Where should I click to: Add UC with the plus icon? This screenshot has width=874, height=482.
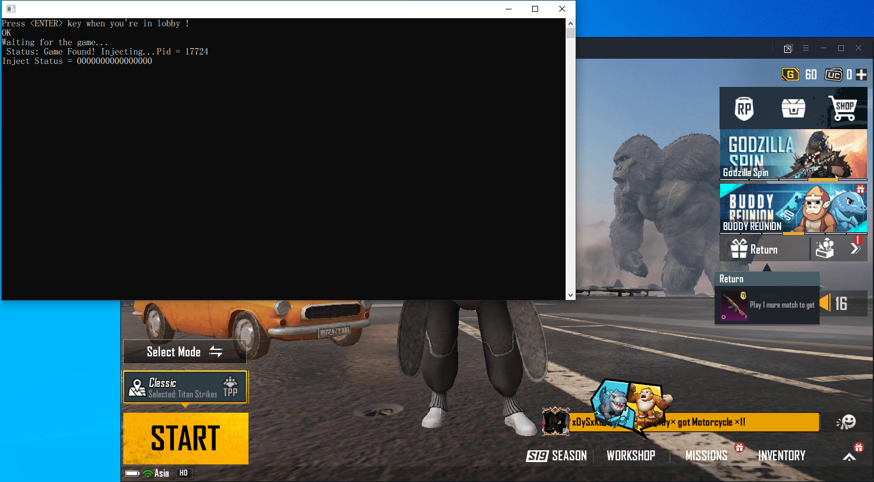point(861,75)
